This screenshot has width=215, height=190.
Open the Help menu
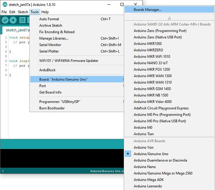45,12
